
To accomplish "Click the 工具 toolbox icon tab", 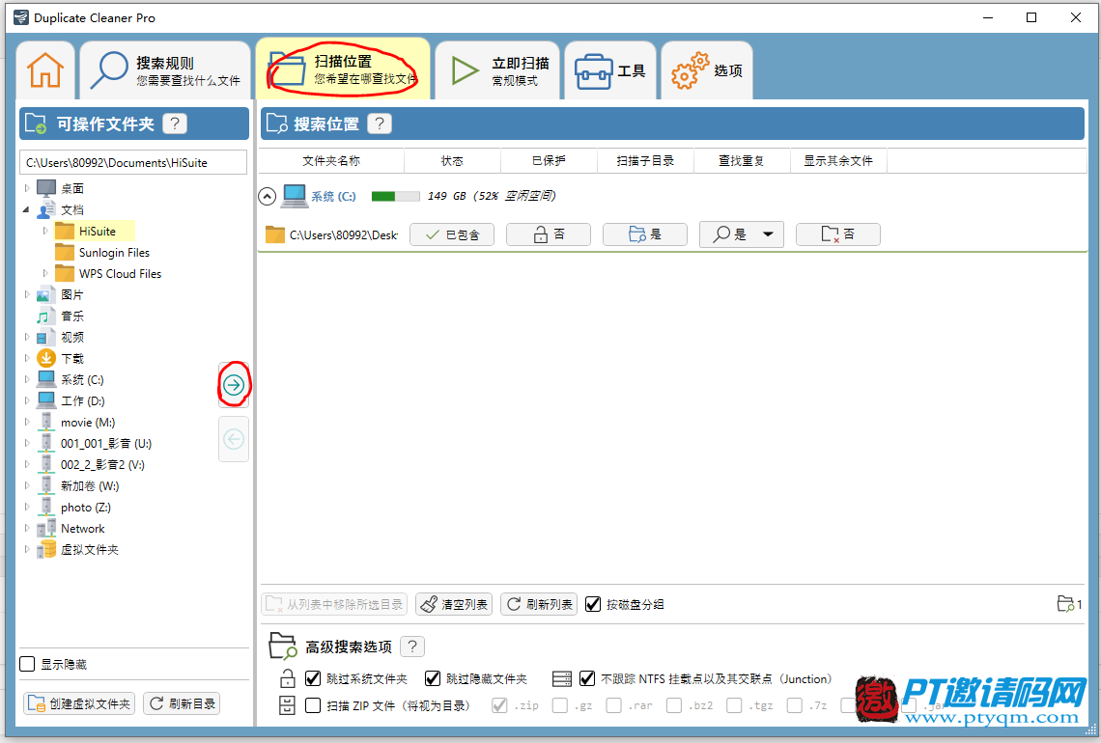I will 609,70.
